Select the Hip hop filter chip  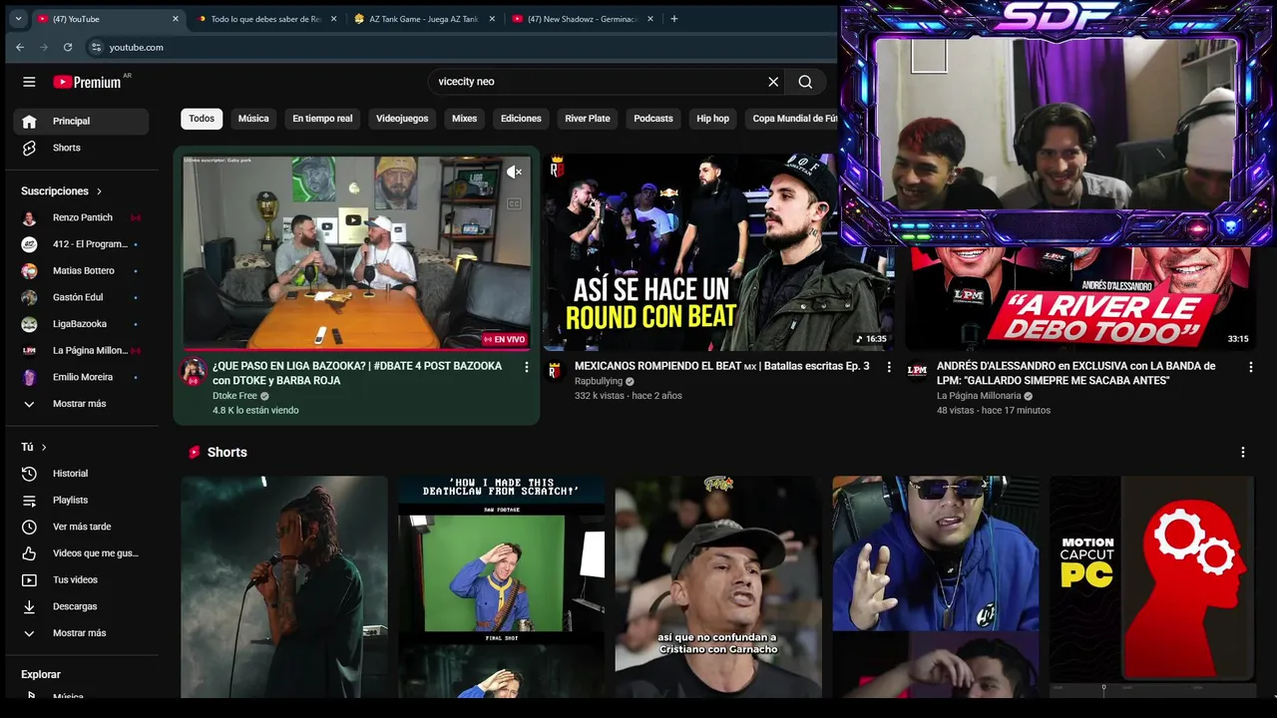click(712, 119)
